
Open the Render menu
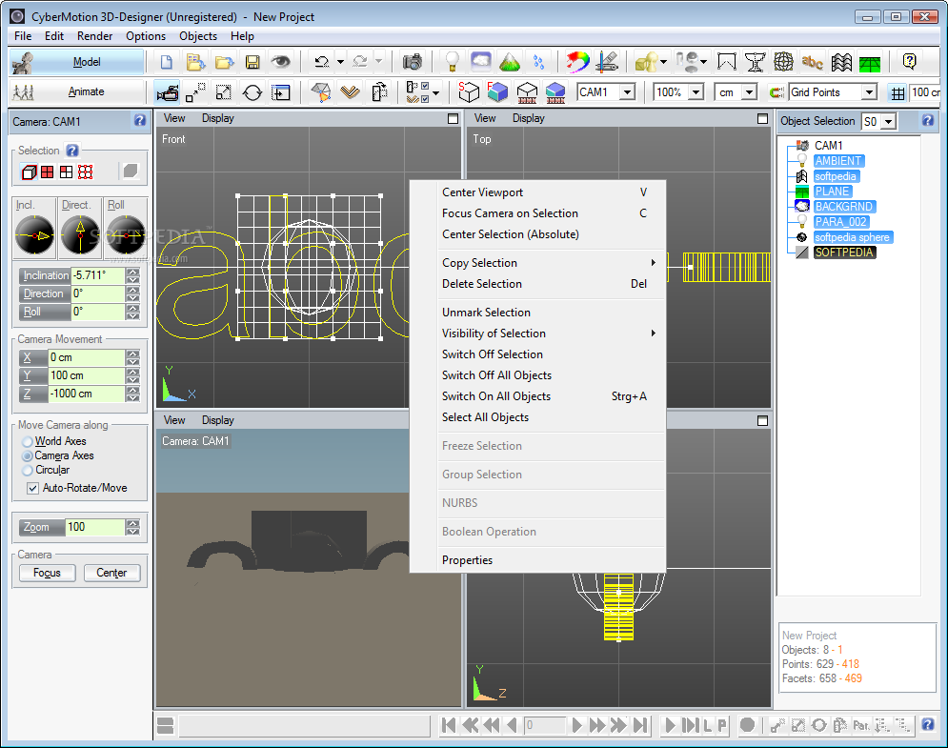pyautogui.click(x=95, y=36)
